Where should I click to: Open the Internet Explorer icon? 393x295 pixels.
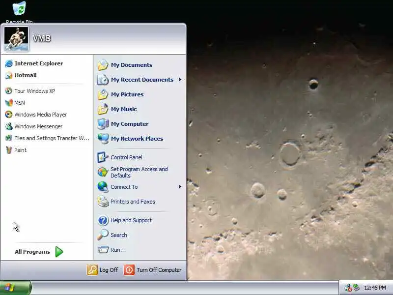tap(9, 63)
